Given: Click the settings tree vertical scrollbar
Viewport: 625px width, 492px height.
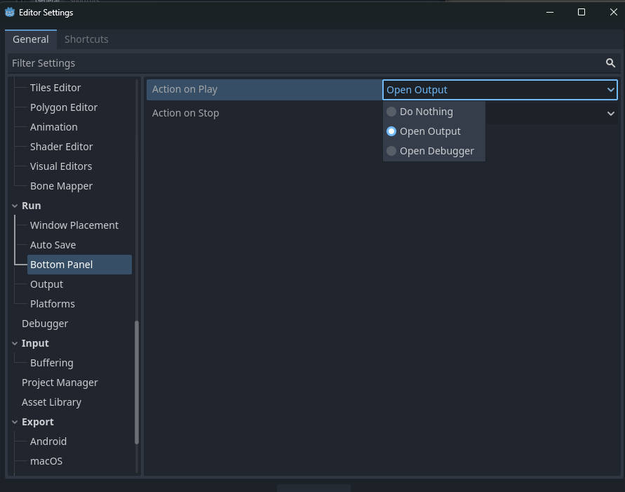Looking at the screenshot, I should point(137,383).
